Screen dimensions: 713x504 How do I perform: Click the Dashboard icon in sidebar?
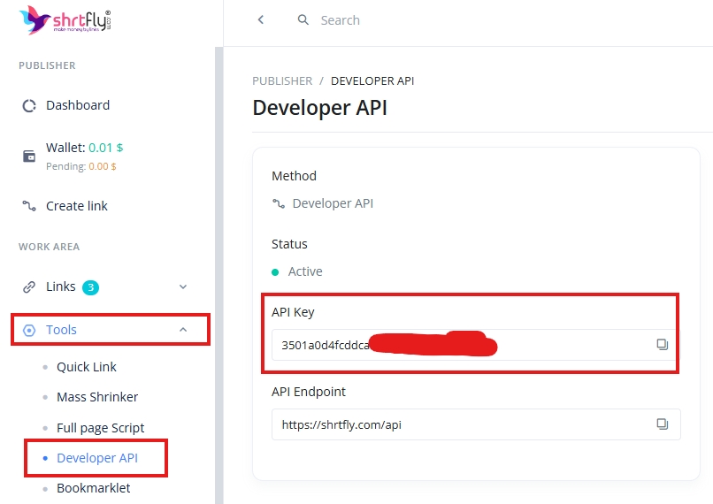click(x=29, y=105)
